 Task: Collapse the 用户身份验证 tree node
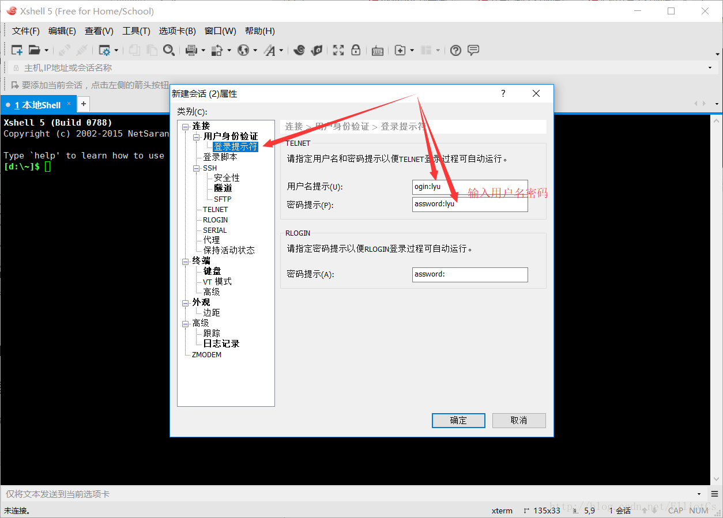click(196, 137)
